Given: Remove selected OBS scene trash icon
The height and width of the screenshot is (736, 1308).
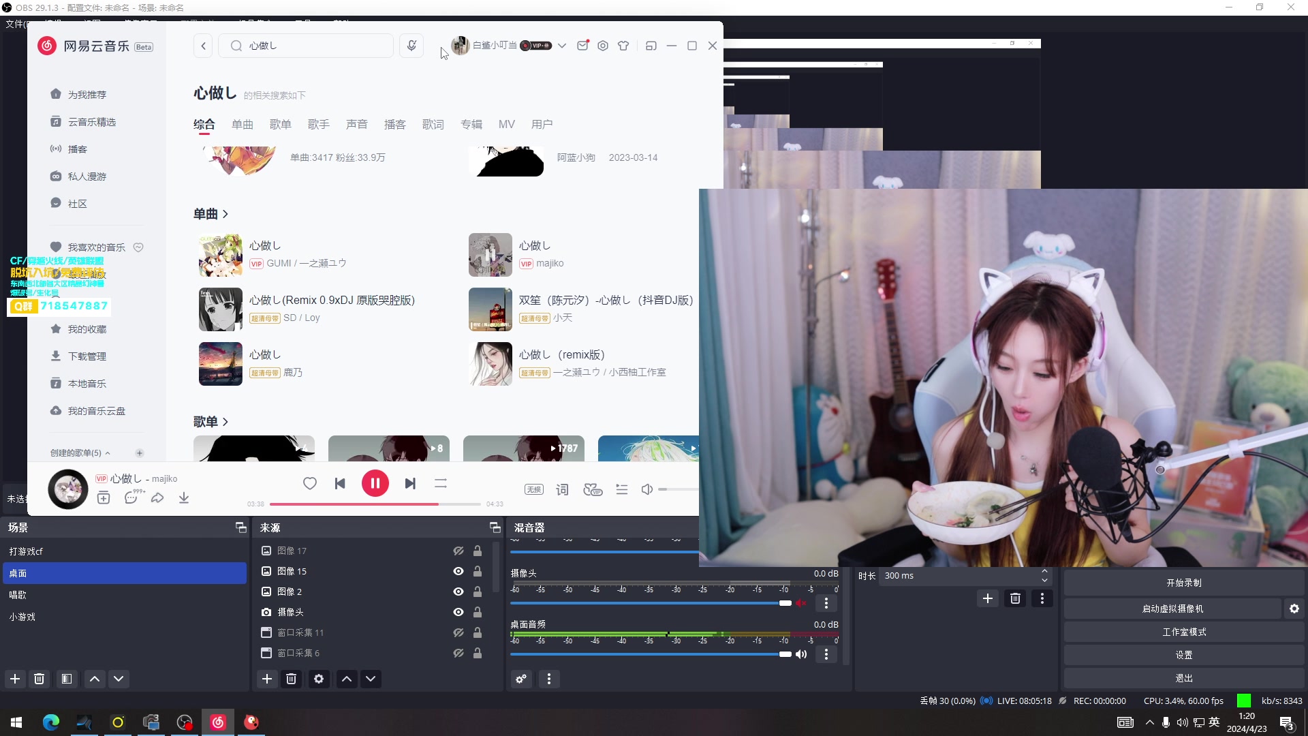Looking at the screenshot, I should click(40, 679).
